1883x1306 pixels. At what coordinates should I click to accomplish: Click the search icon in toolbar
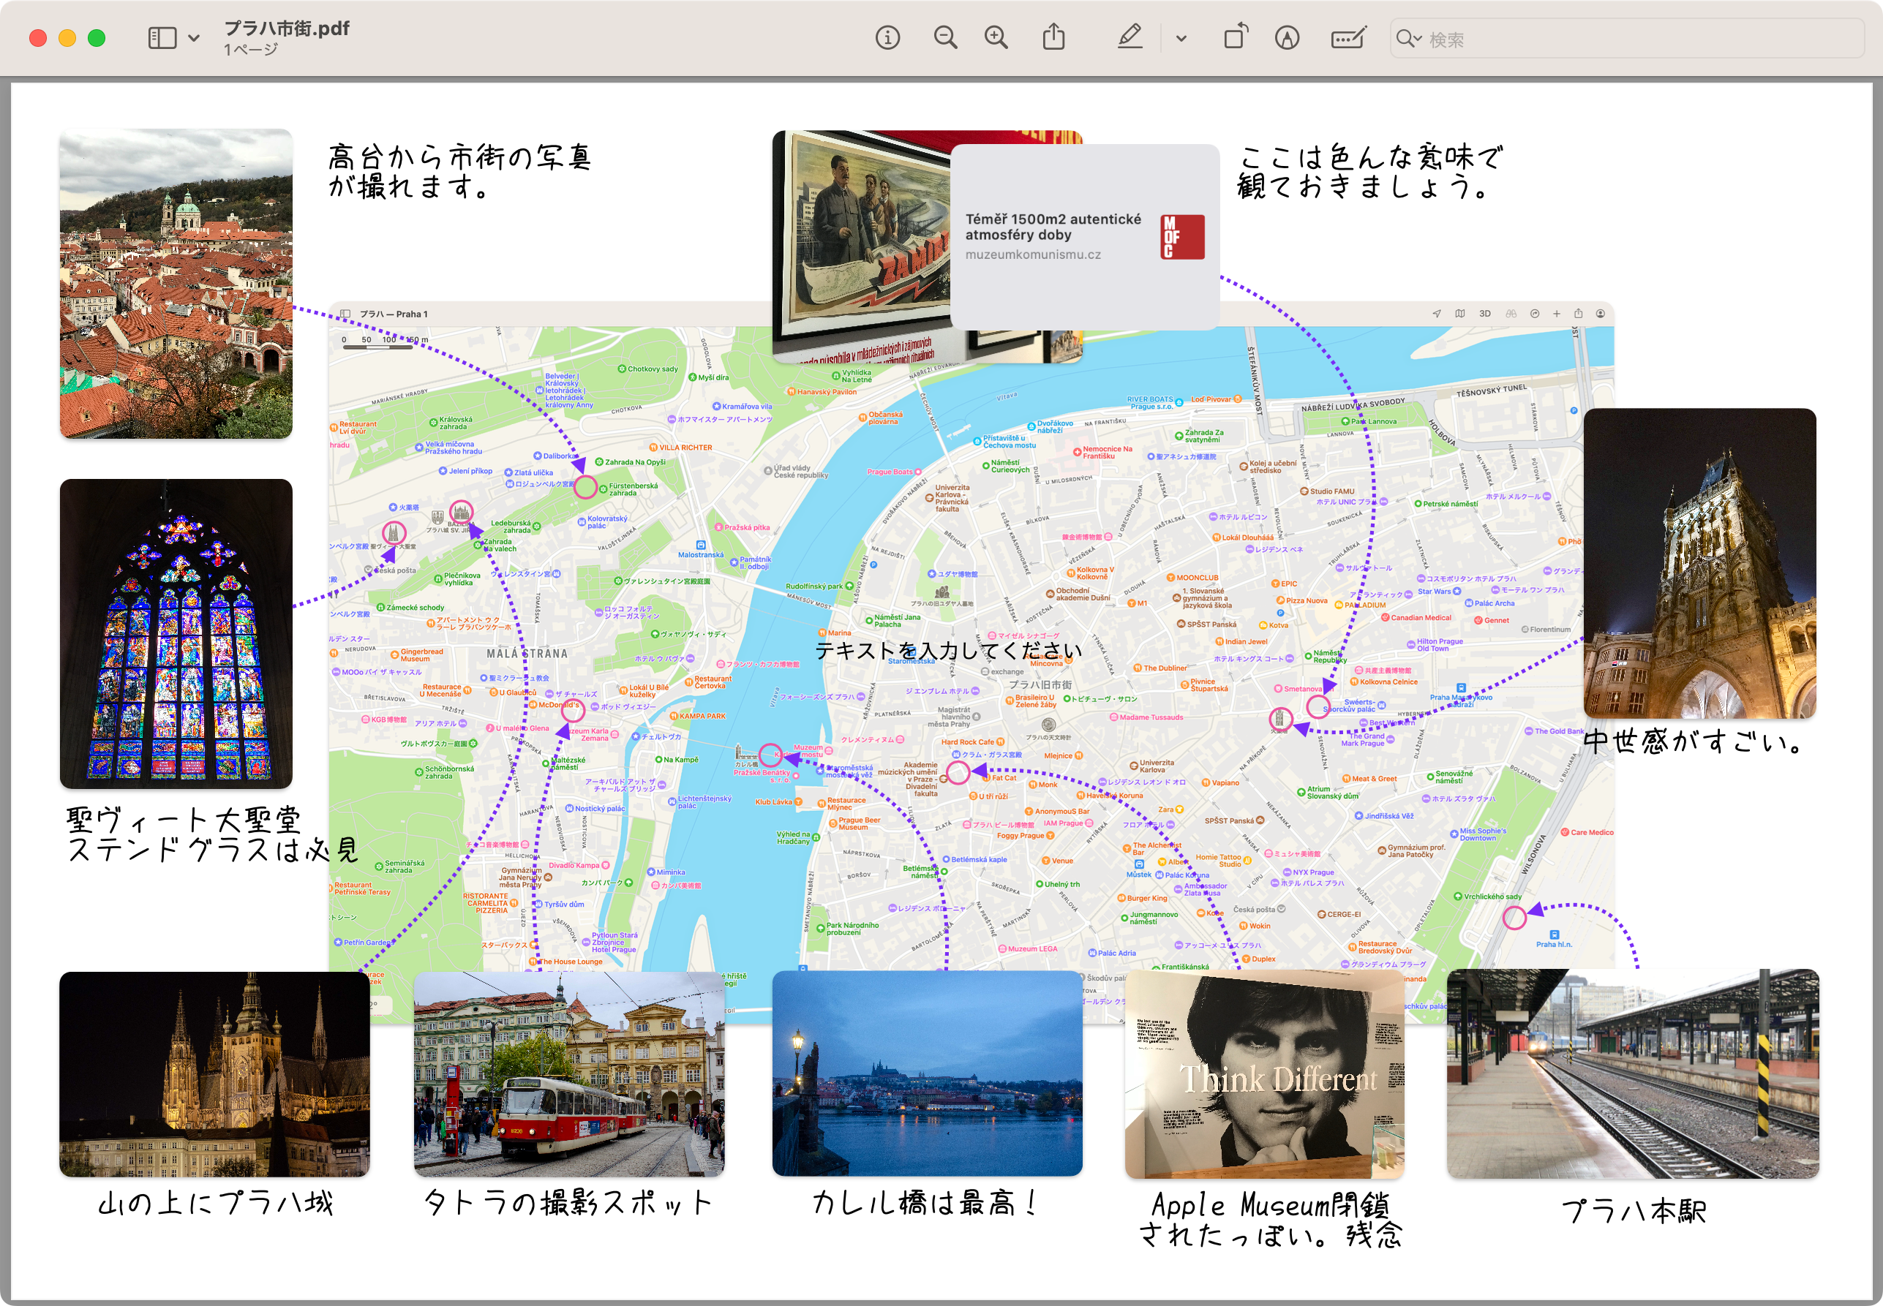[x=1407, y=39]
